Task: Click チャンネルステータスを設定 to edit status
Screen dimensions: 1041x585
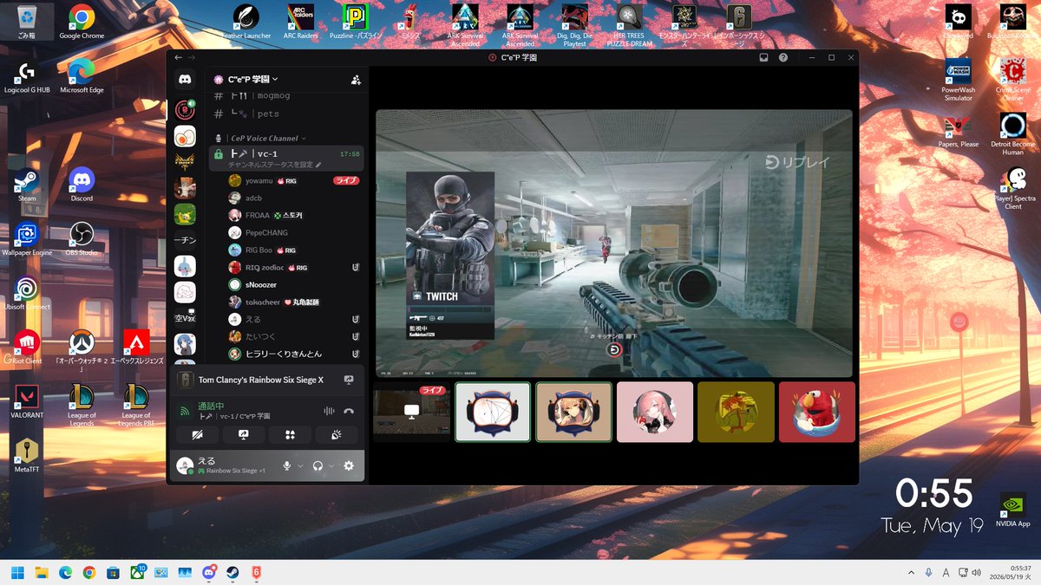Action: point(274,164)
